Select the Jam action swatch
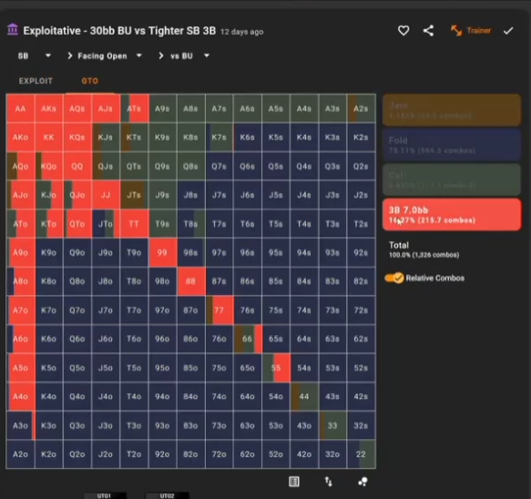This screenshot has width=531, height=499. 452,110
